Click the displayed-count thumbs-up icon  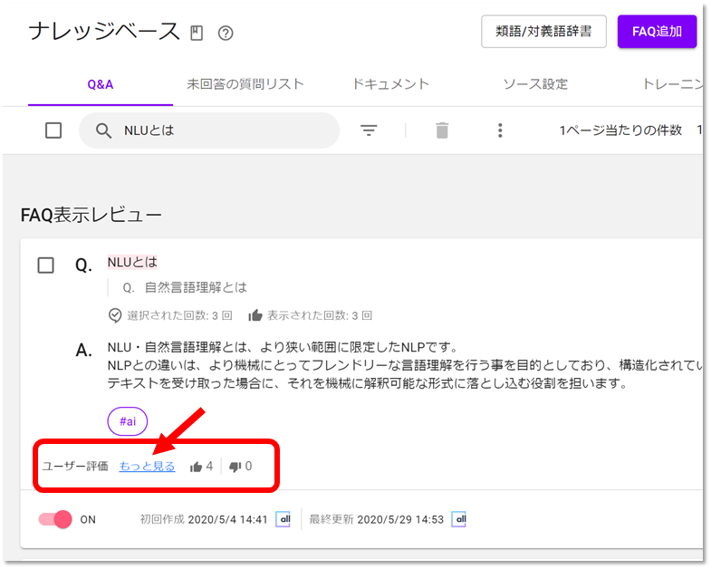pos(255,315)
